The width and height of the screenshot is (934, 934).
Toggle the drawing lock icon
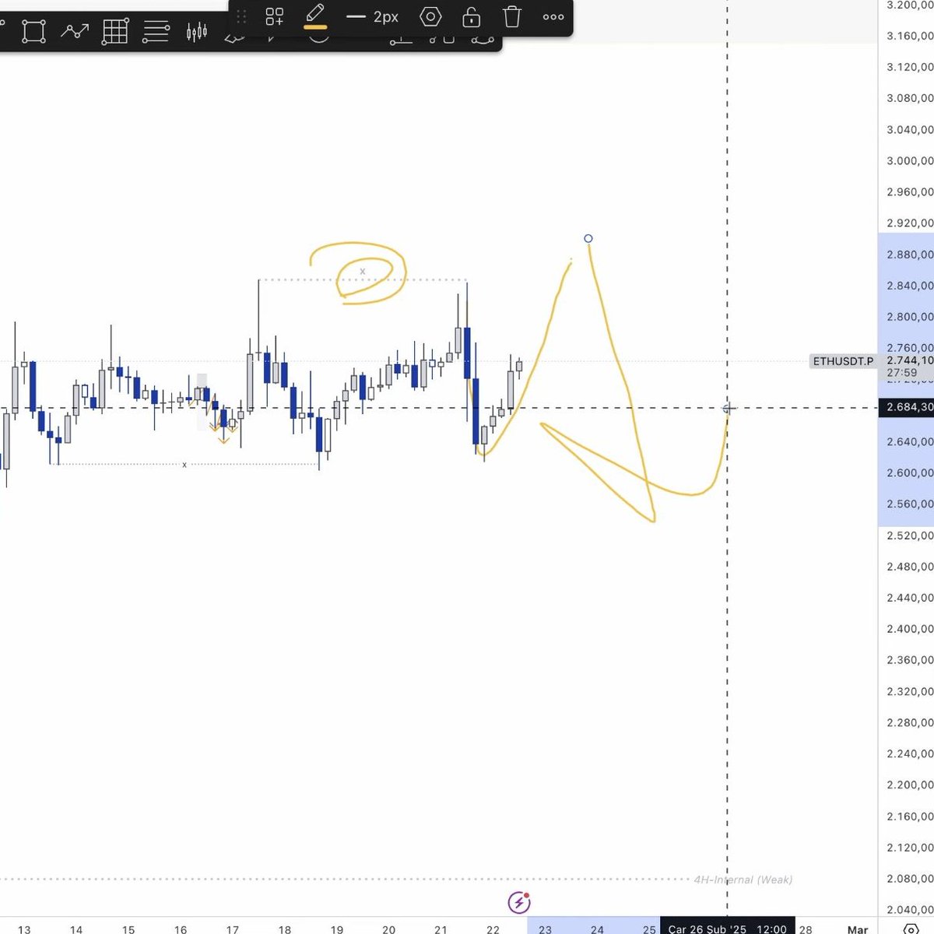(471, 16)
